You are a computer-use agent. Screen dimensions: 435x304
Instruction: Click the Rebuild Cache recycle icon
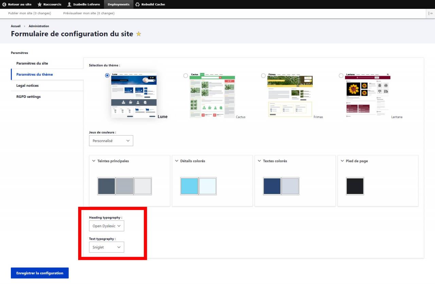coord(137,4)
